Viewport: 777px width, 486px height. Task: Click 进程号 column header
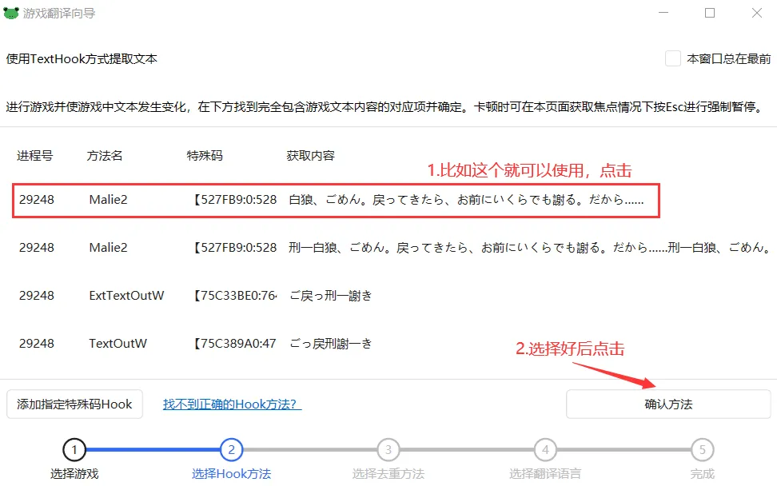tap(34, 156)
